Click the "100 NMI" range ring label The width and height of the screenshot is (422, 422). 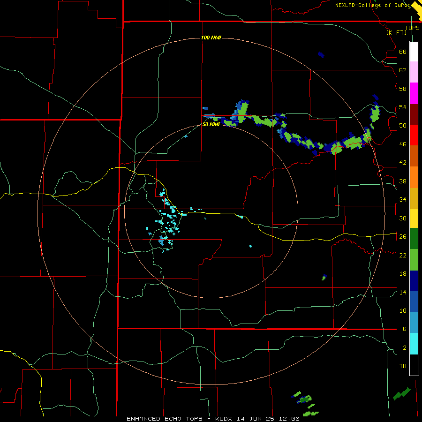(211, 38)
